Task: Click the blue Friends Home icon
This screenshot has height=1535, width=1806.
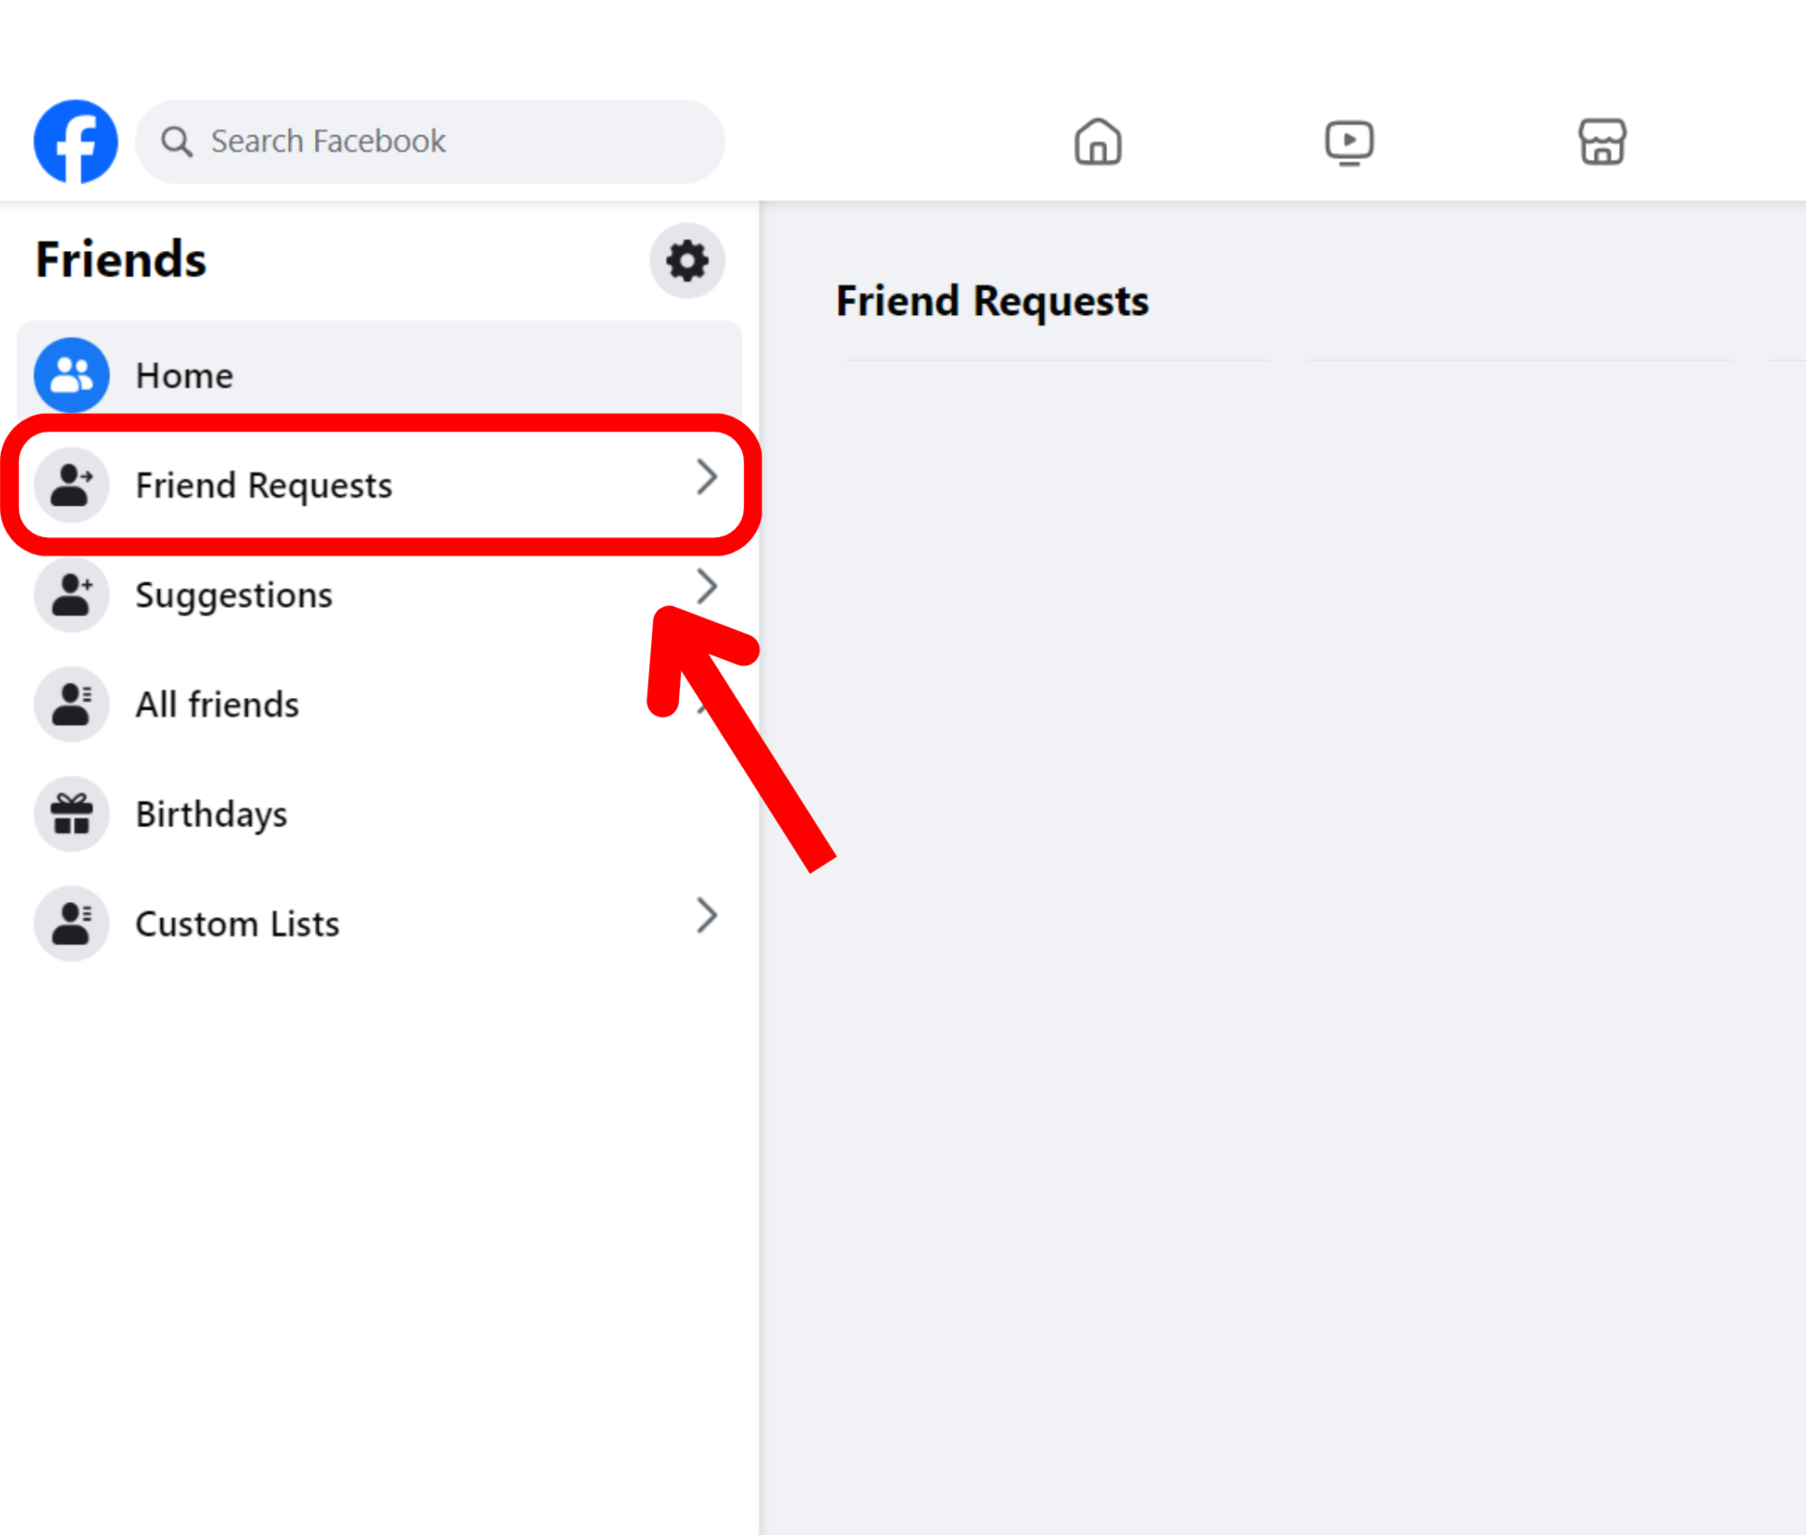Action: point(71,374)
